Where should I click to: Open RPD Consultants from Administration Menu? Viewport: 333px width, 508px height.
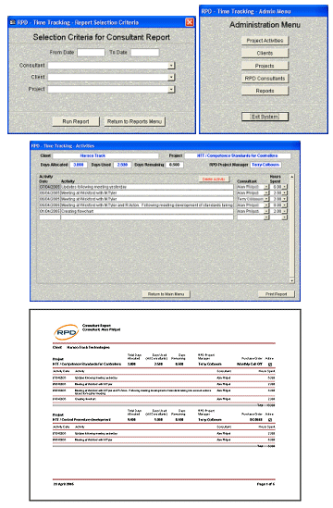point(265,79)
